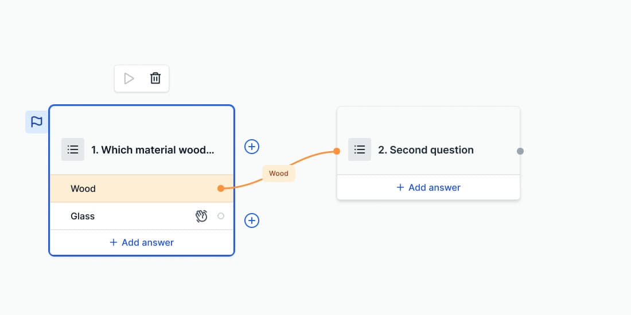Select the Glass answer row
This screenshot has width=631, height=315.
click(142, 216)
